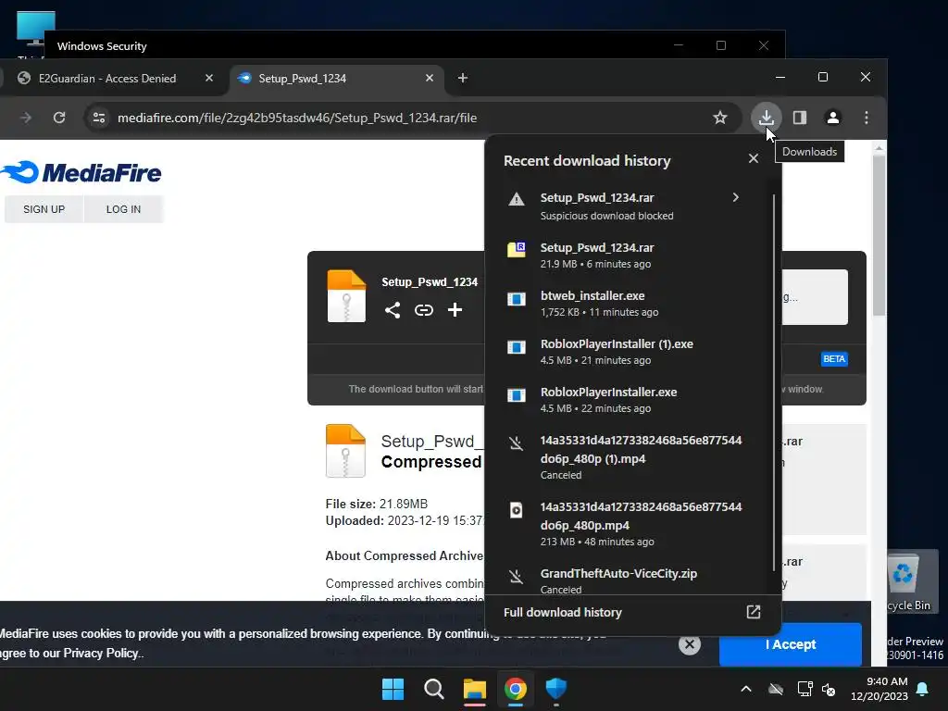
Task: Show hidden system tray icons
Action: (746, 689)
